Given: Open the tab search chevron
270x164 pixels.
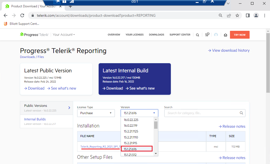Looking at the screenshot, I should coord(228,3).
